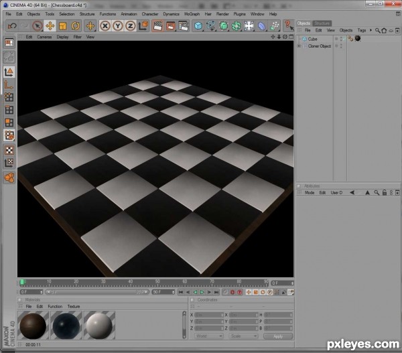Select the brown wood material
This screenshot has width=402, height=353.
[x=33, y=326]
